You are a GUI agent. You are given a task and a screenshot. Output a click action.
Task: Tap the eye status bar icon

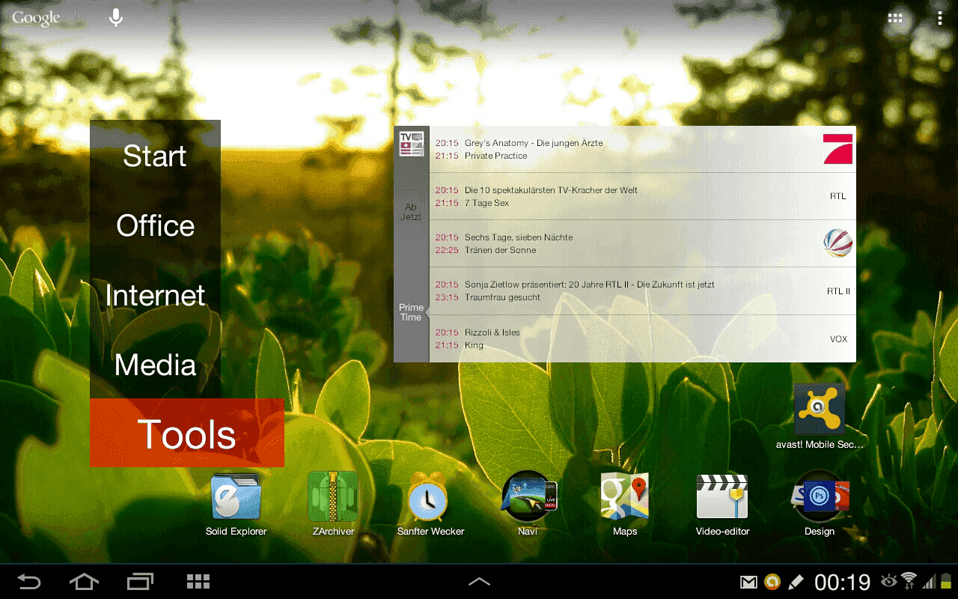pos(889,581)
